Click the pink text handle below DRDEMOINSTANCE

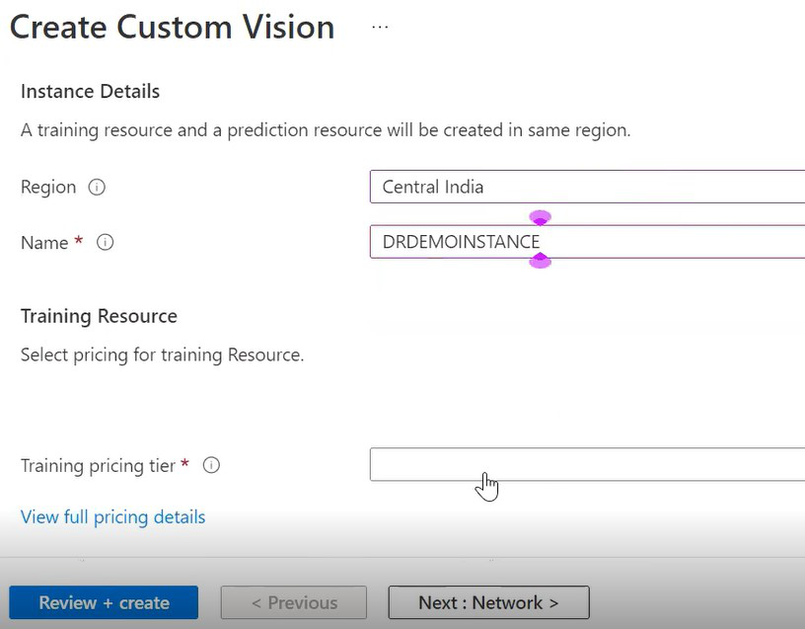pos(541,262)
